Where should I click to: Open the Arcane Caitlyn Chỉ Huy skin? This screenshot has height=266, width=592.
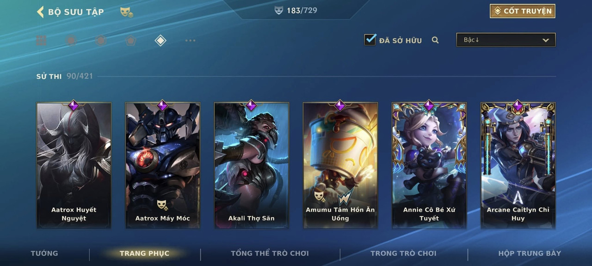[x=518, y=165]
